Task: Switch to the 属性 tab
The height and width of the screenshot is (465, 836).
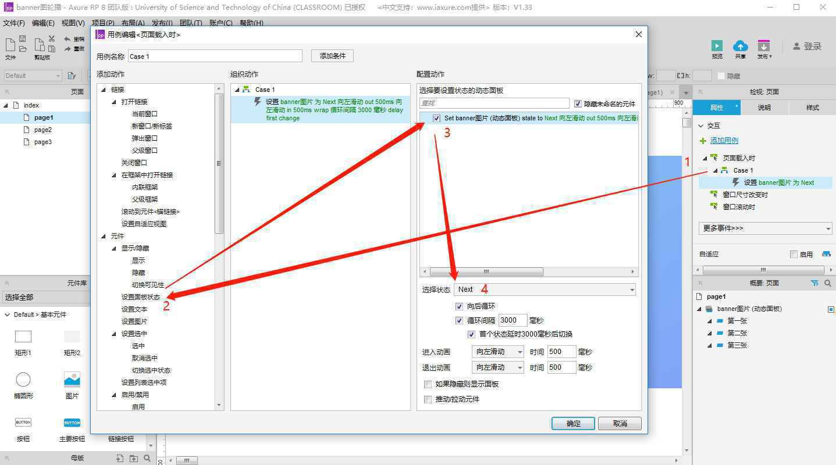Action: 717,108
